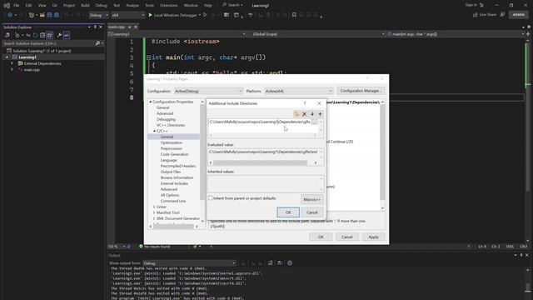Help question mark in Additional Include Directories
Screen dimensions: 533x300
tap(305, 103)
